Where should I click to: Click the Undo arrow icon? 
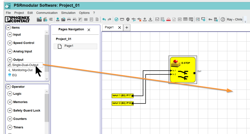click(104, 19)
